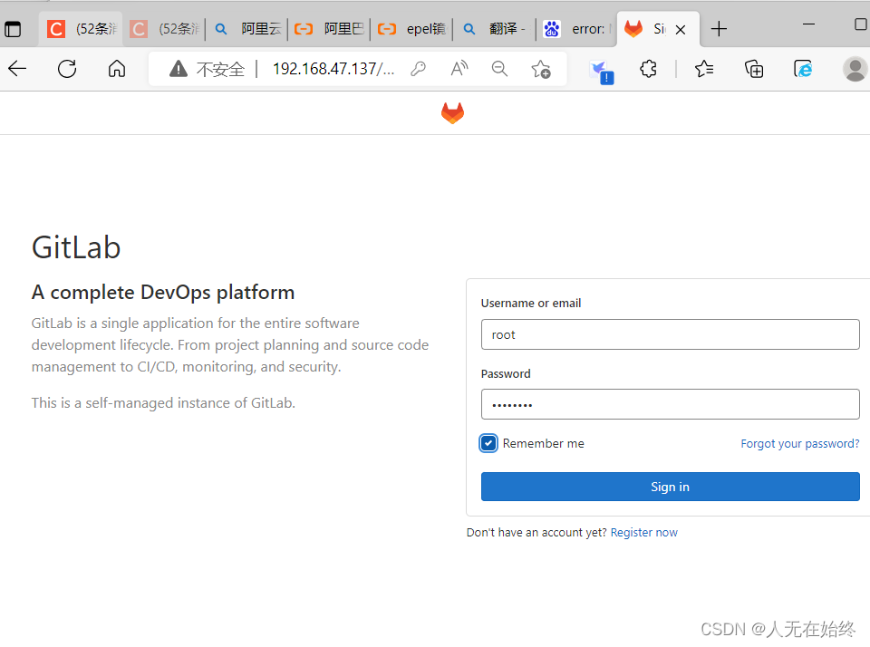This screenshot has width=870, height=647.
Task: Focus the Username or email field
Action: [x=671, y=334]
